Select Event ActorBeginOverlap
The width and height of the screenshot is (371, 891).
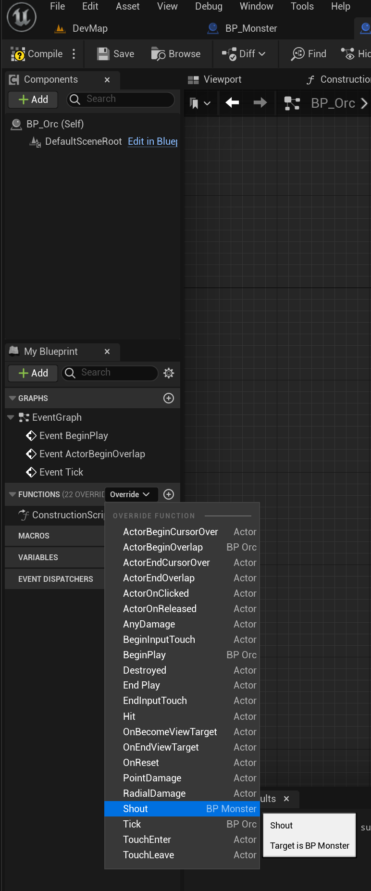(x=86, y=454)
